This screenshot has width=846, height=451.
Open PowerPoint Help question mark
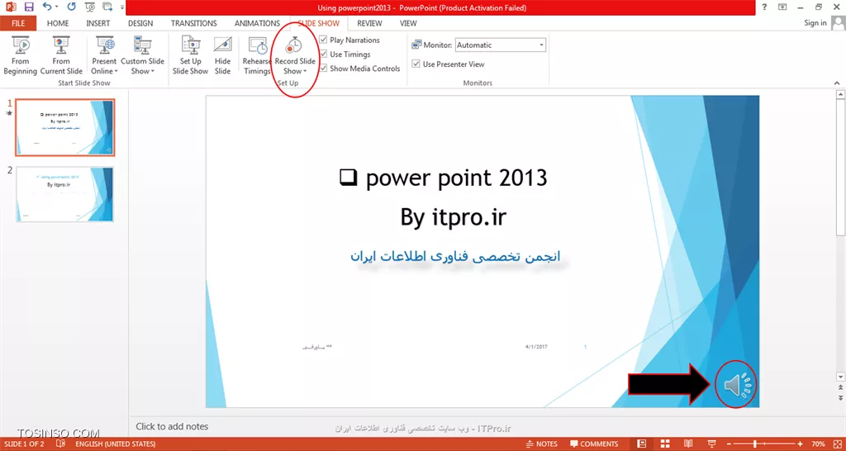764,7
